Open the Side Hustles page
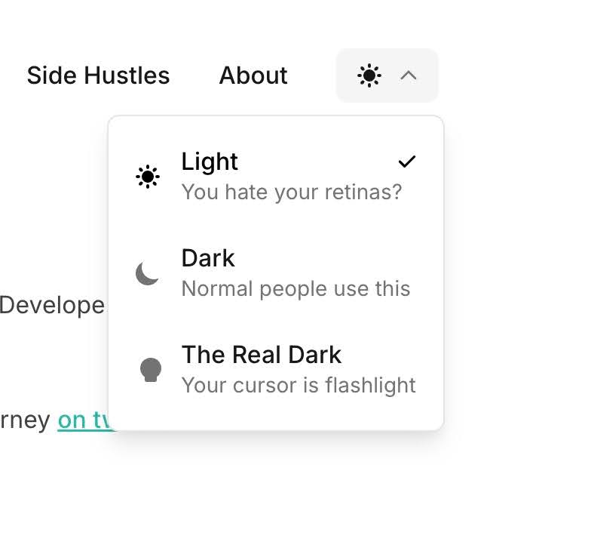This screenshot has height=551, width=591. pyautogui.click(x=98, y=75)
